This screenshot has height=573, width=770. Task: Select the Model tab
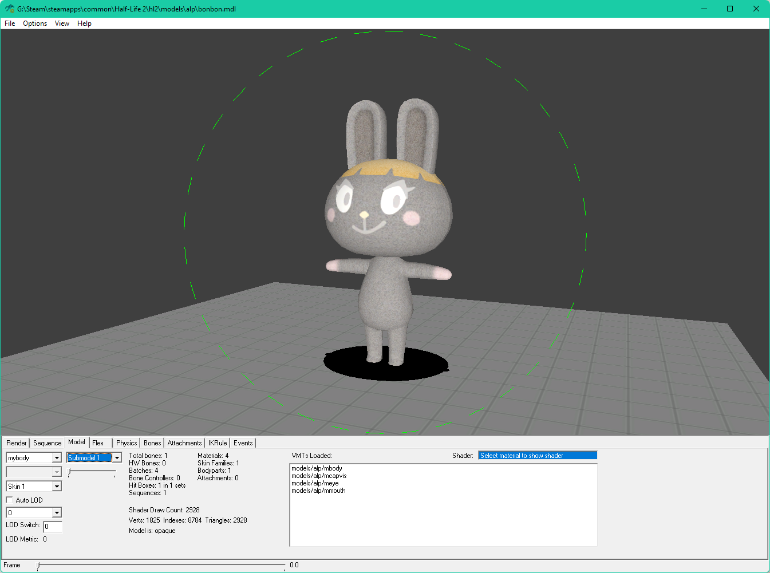pyautogui.click(x=77, y=442)
